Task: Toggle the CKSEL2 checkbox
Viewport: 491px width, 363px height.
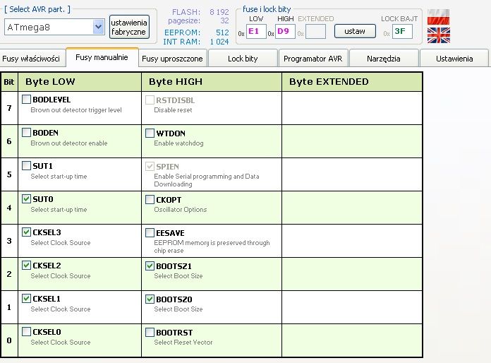Action: click(x=26, y=266)
